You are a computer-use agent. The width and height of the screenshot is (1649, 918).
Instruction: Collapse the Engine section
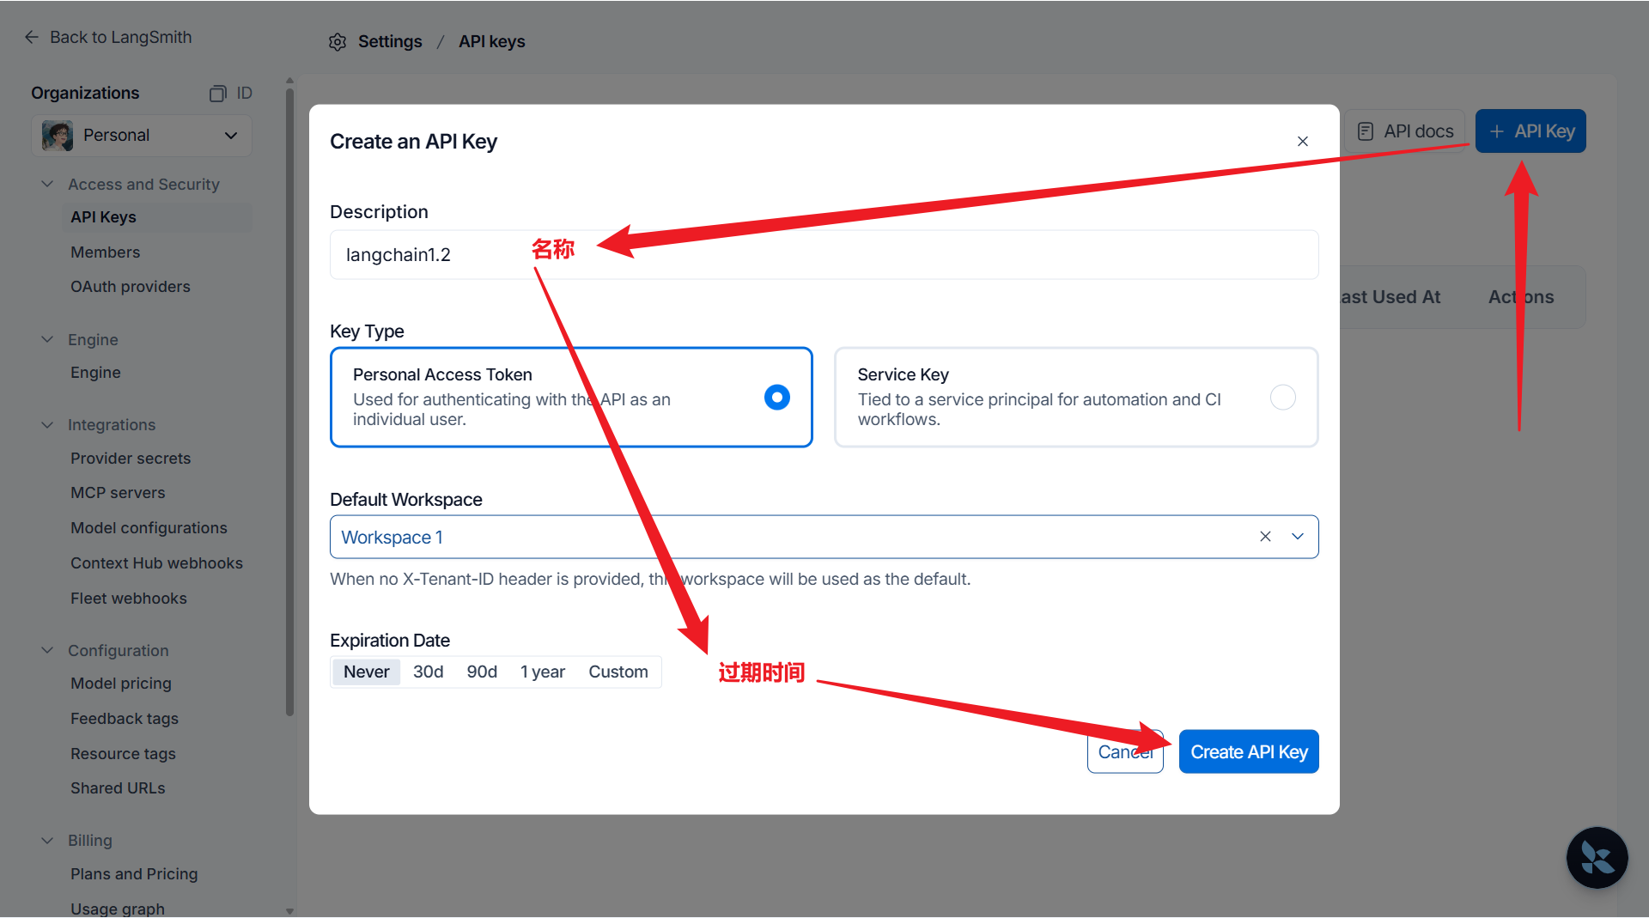point(47,340)
